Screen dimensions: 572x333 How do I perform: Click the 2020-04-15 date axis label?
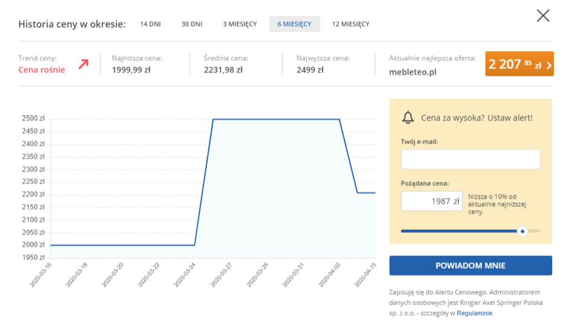[x=366, y=275]
